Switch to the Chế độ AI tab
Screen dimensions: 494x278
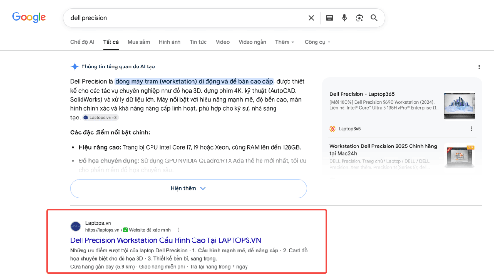pos(82,42)
